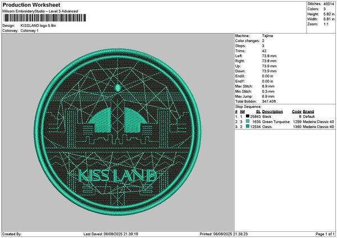Click thread code '1299' in stop sequence
This screenshot has height=238, width=337.
297,122
